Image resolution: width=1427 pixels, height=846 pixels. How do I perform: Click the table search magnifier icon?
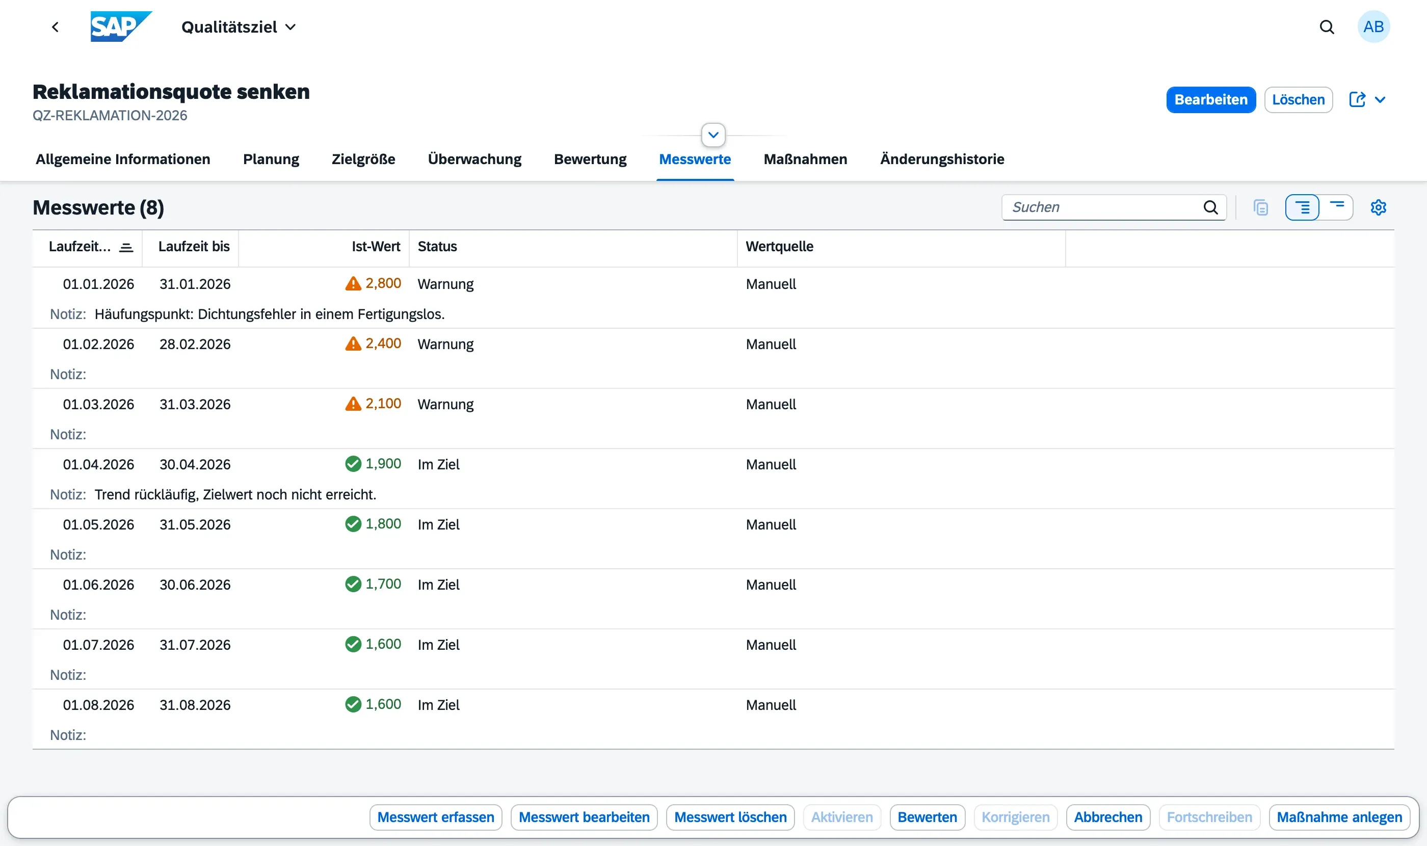click(1210, 207)
